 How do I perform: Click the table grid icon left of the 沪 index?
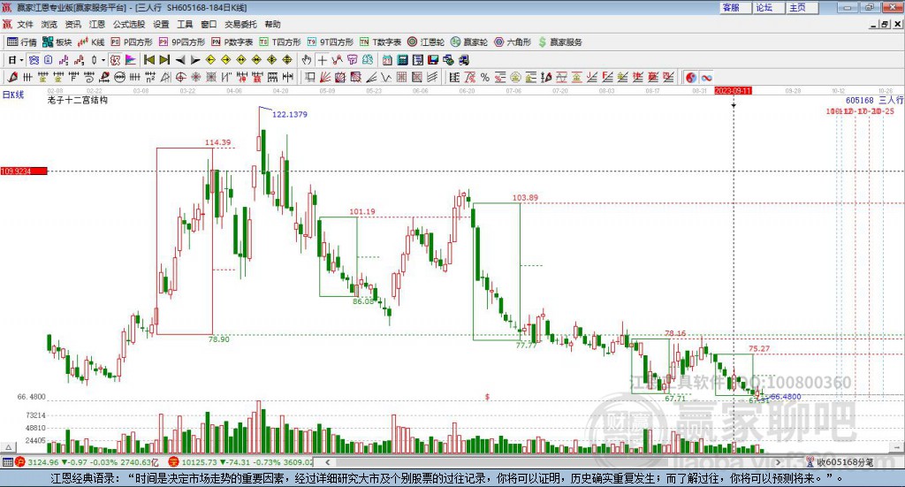pyautogui.click(x=7, y=462)
